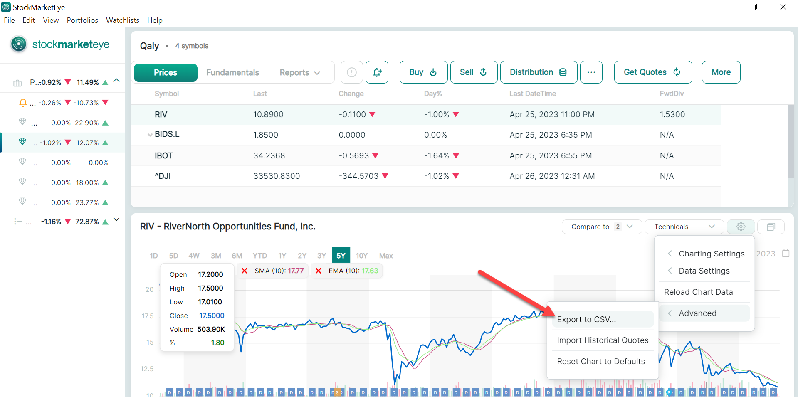Remove the EMA (10) indicator with its X

(319, 271)
